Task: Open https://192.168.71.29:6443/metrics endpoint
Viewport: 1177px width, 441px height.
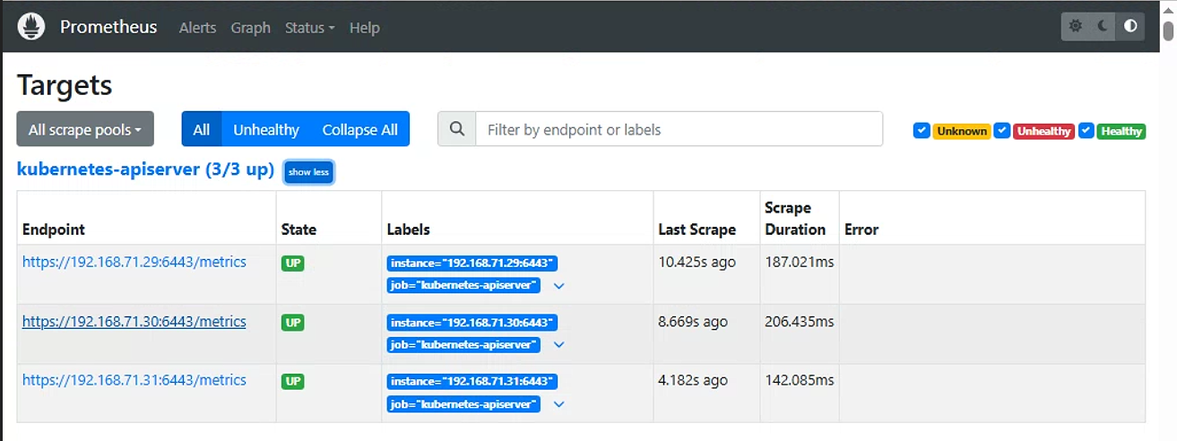Action: (134, 262)
